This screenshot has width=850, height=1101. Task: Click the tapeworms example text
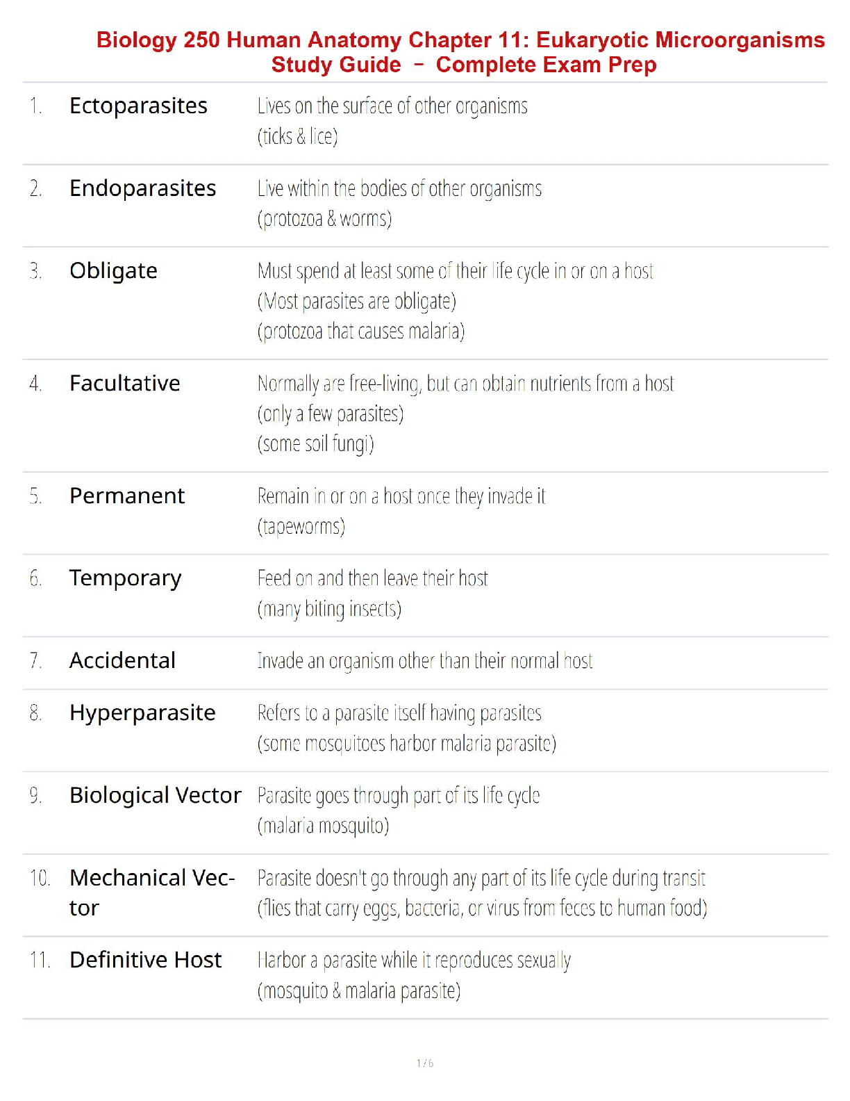301,526
